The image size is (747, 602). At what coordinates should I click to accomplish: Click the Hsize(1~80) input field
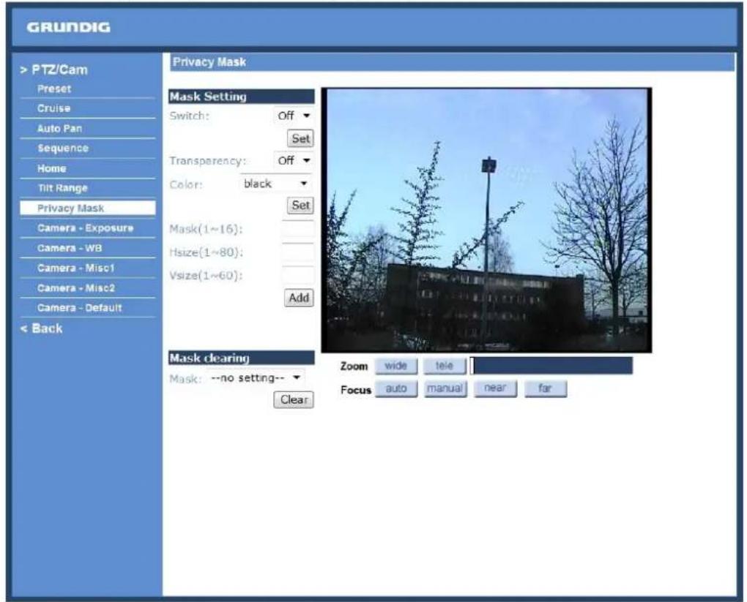coord(298,252)
